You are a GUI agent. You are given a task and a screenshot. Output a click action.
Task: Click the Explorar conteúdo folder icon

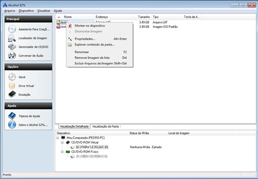tap(70, 45)
